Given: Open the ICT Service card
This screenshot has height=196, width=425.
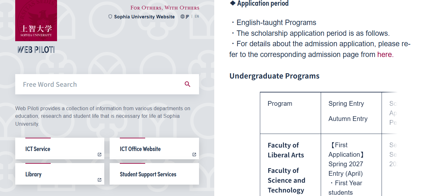Looking at the screenshot, I should click(x=60, y=149).
